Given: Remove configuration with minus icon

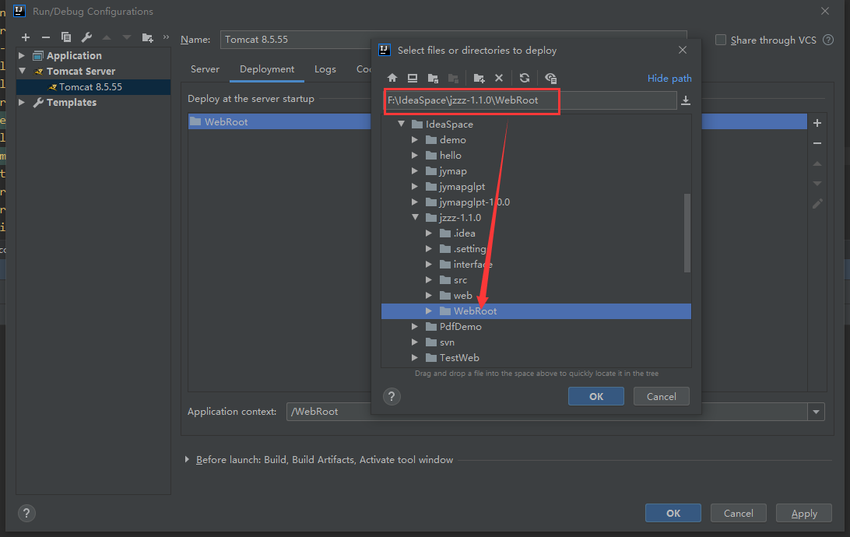Looking at the screenshot, I should pos(45,37).
